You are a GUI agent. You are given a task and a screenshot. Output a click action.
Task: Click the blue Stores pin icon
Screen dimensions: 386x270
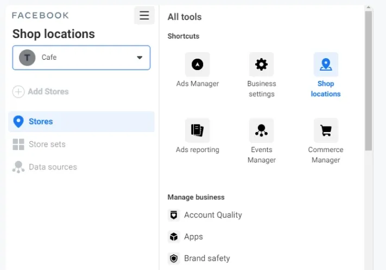[18, 122]
